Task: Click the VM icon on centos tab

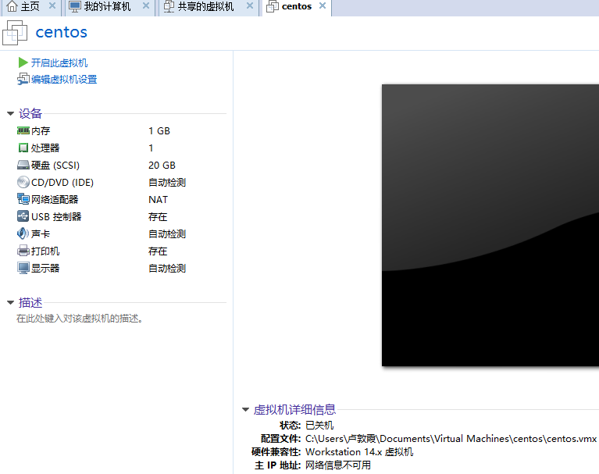Action: (x=272, y=6)
